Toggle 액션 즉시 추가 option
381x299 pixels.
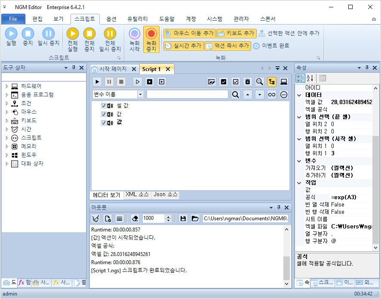tap(227, 46)
